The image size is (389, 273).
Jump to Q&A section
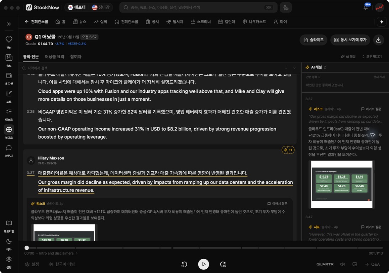coord(372,264)
